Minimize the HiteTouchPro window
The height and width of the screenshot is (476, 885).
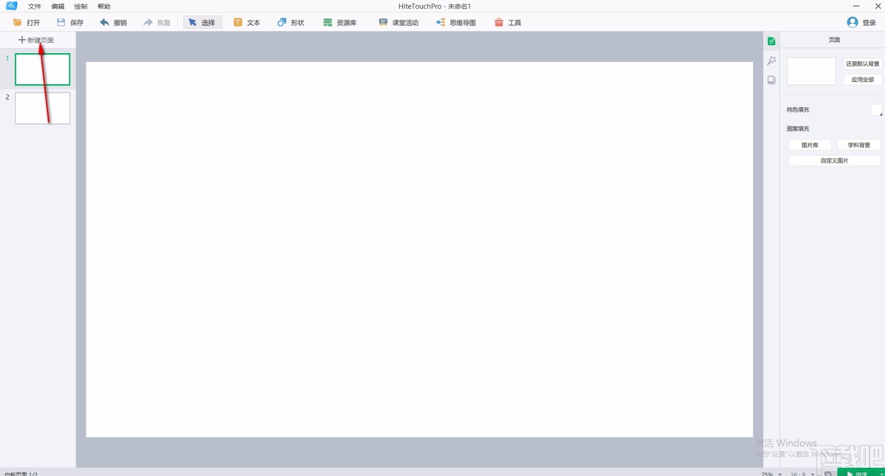856,6
